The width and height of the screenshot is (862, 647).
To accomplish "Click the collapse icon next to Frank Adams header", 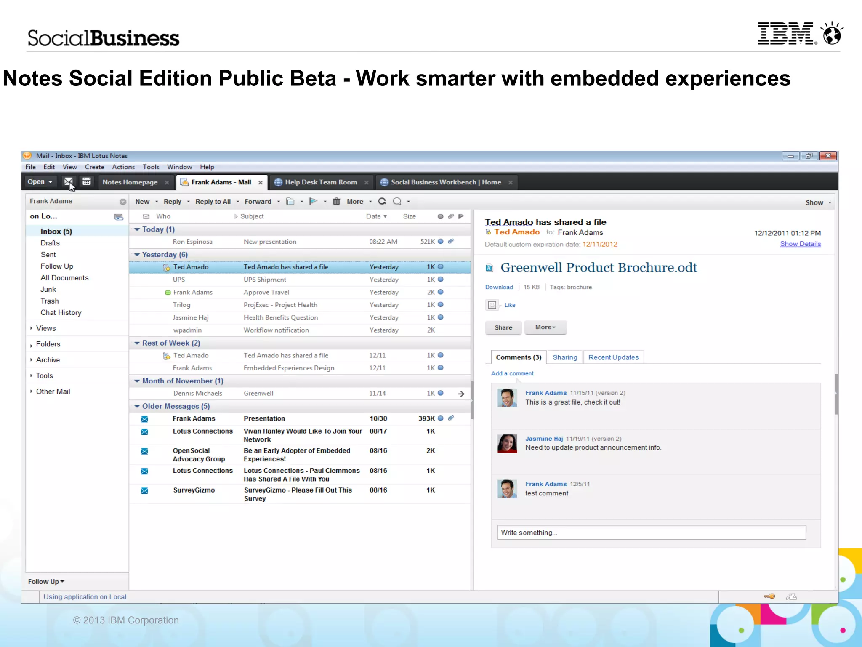I will pyautogui.click(x=123, y=202).
